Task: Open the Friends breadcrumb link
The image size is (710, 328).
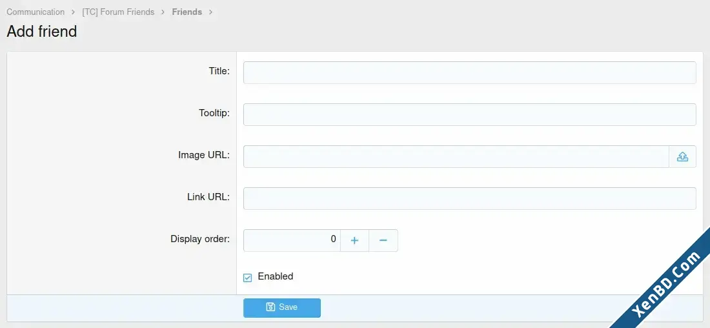Action: coord(187,12)
